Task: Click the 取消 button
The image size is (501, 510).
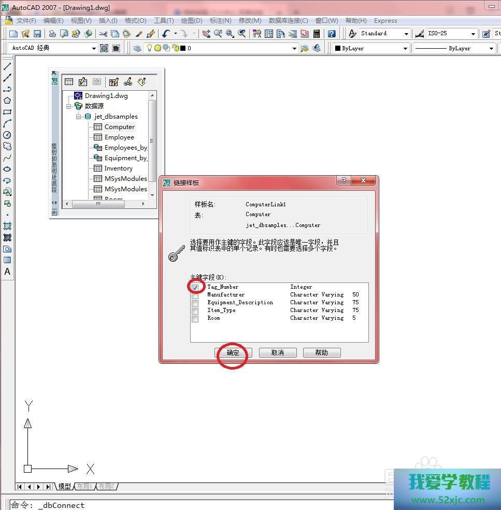Action: point(278,353)
